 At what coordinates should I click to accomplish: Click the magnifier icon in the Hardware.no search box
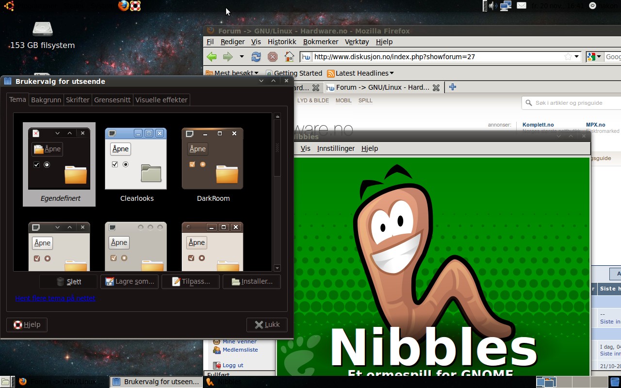[x=529, y=103]
